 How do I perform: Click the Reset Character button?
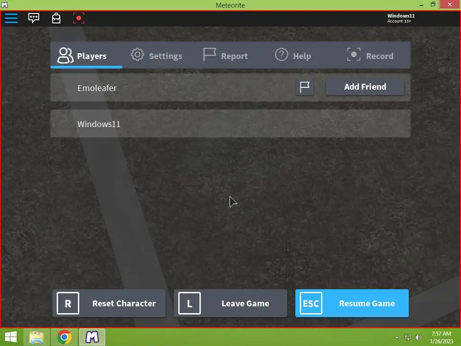(x=109, y=303)
